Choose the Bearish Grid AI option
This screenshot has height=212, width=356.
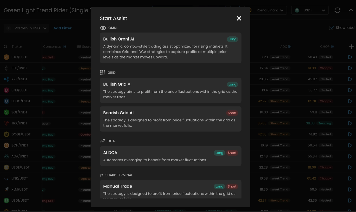coord(170,119)
